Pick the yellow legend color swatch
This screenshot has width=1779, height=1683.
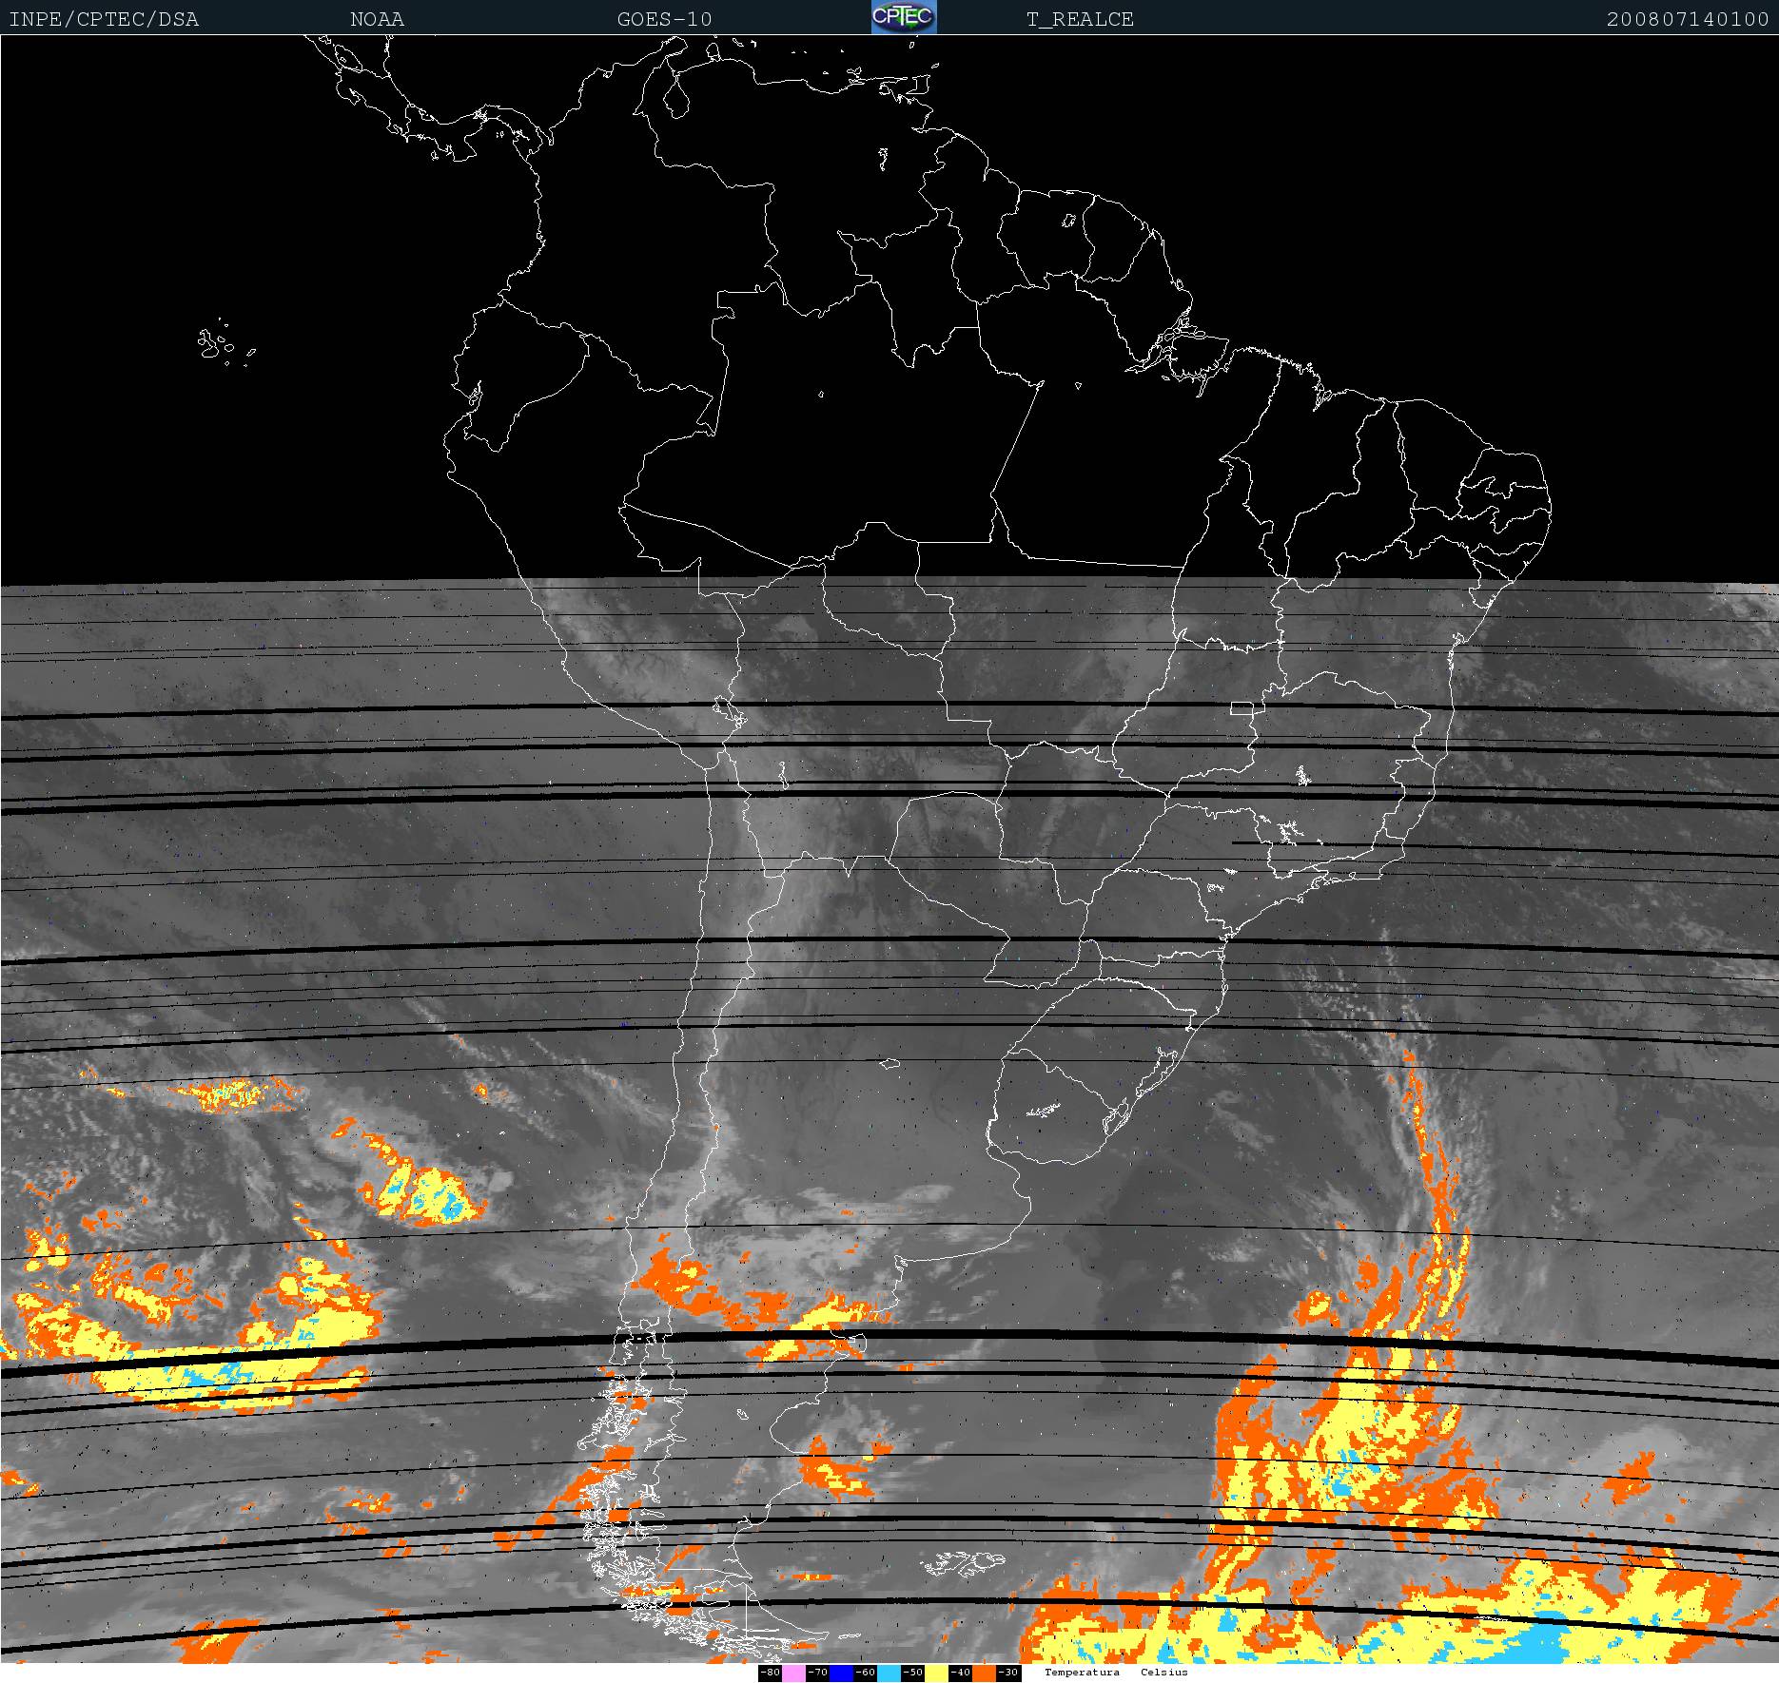936,1673
